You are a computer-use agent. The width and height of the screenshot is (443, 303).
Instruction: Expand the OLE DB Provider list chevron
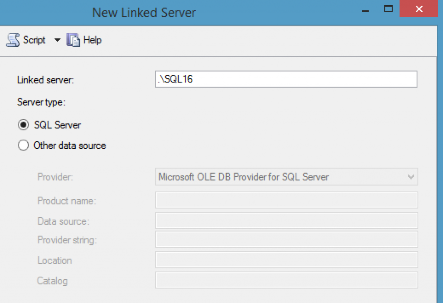pyautogui.click(x=410, y=177)
